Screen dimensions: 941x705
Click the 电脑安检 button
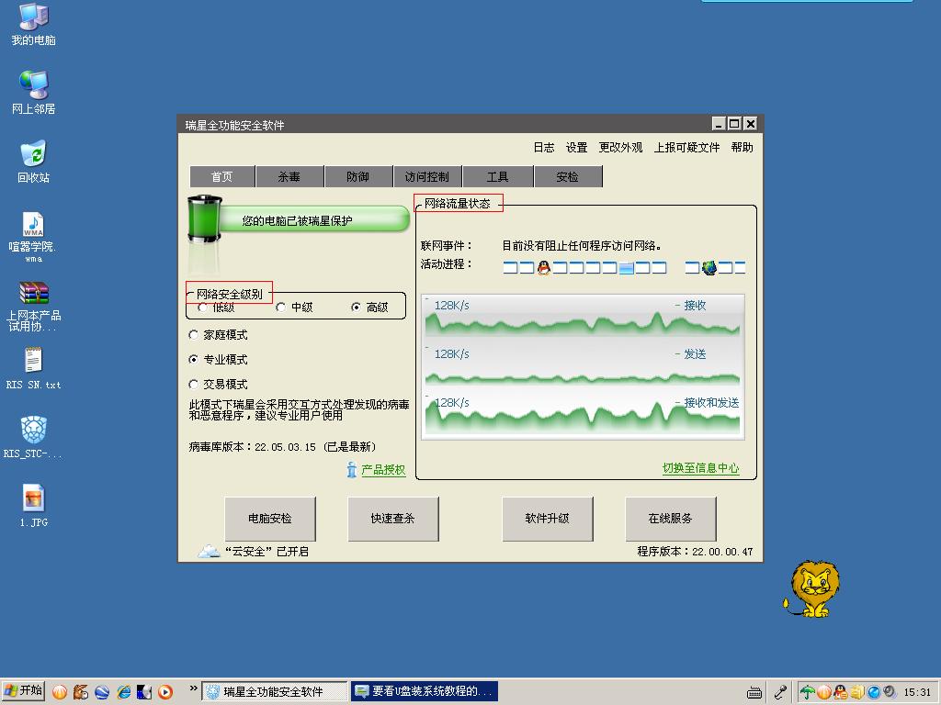tap(270, 518)
